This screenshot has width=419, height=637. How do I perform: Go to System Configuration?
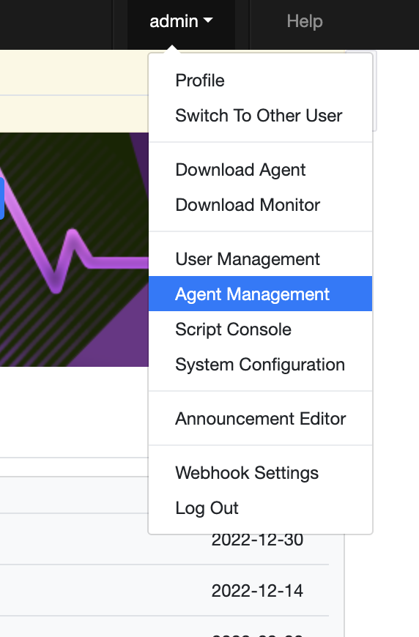(260, 365)
